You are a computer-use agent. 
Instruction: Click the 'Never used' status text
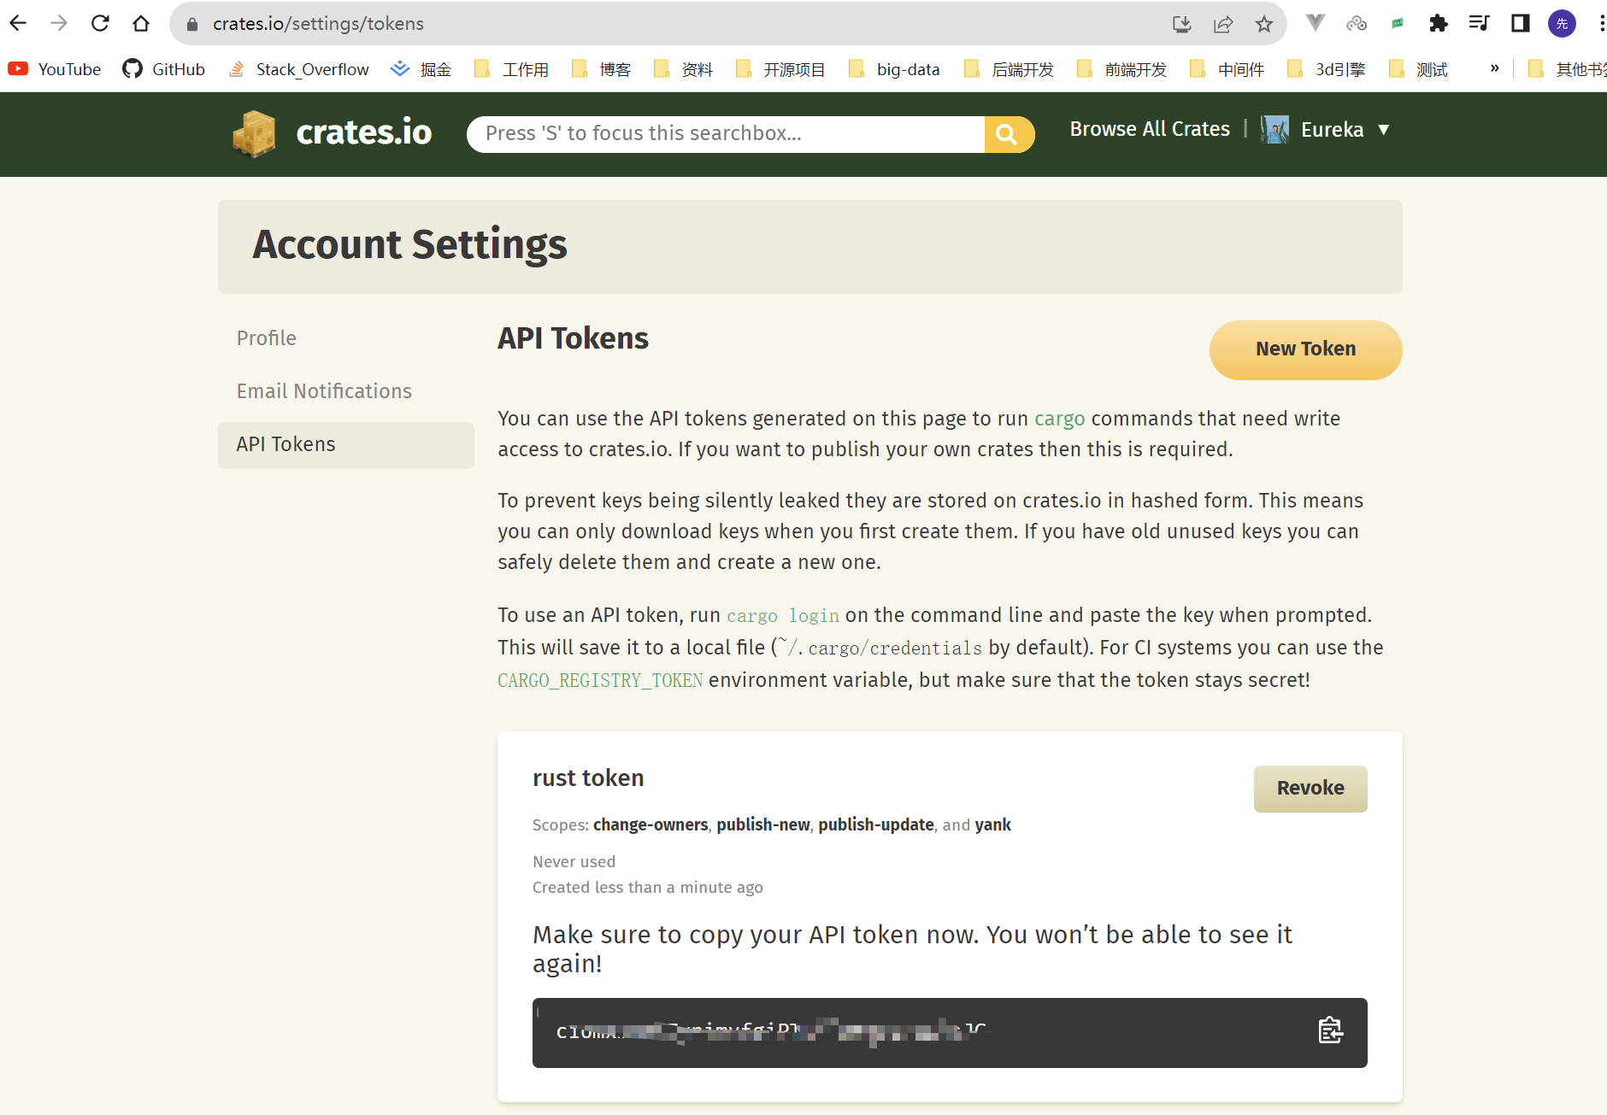coord(574,861)
